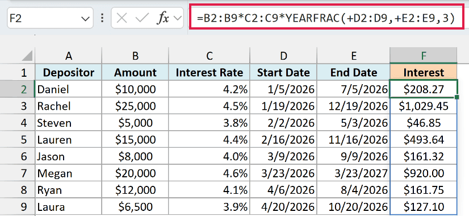The height and width of the screenshot is (216, 469).
Task: Click the 3.8% interest rate cell
Action: pos(209,123)
